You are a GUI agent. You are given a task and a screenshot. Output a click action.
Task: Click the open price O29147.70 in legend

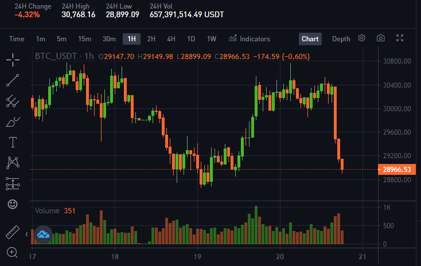[x=116, y=57]
